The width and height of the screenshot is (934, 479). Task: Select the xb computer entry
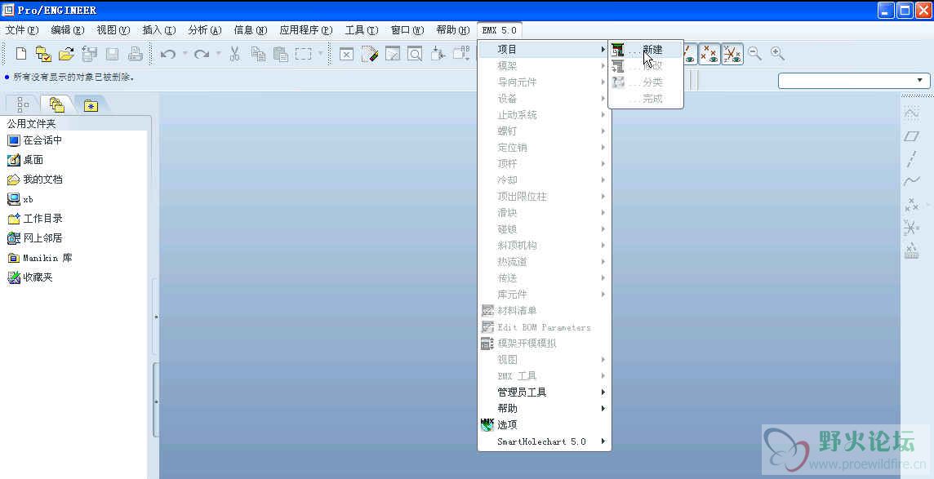tap(20, 199)
